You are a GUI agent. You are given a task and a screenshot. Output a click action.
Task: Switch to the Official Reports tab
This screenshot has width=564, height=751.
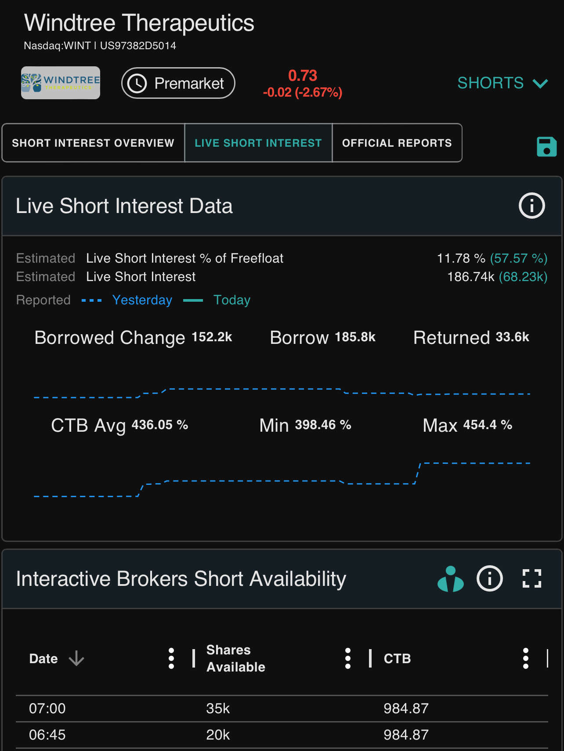tap(397, 143)
